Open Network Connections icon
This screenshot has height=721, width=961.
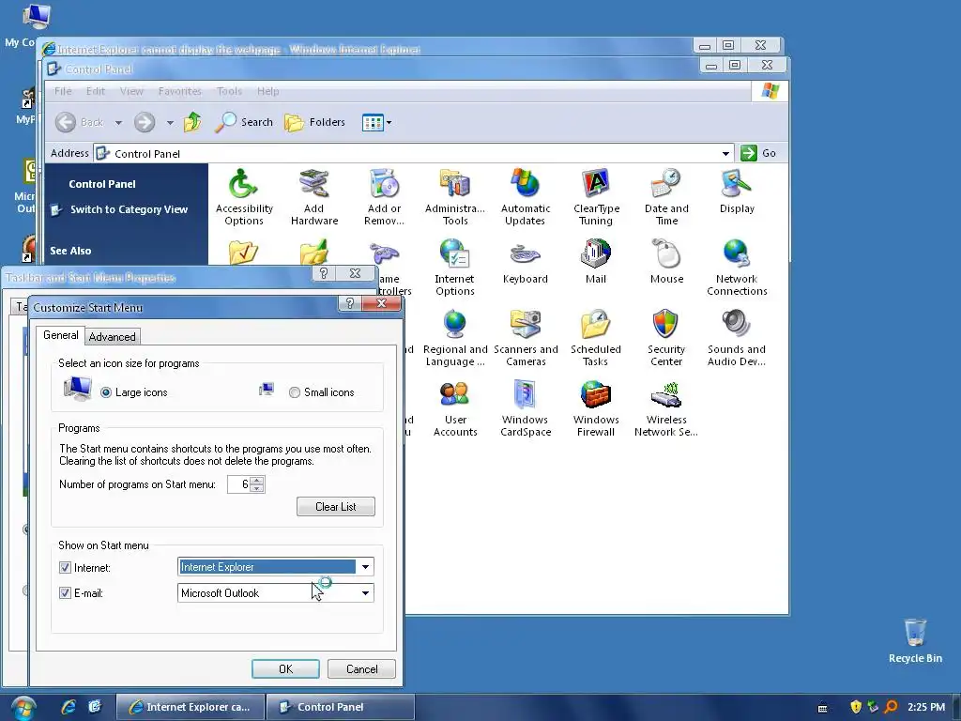737,268
